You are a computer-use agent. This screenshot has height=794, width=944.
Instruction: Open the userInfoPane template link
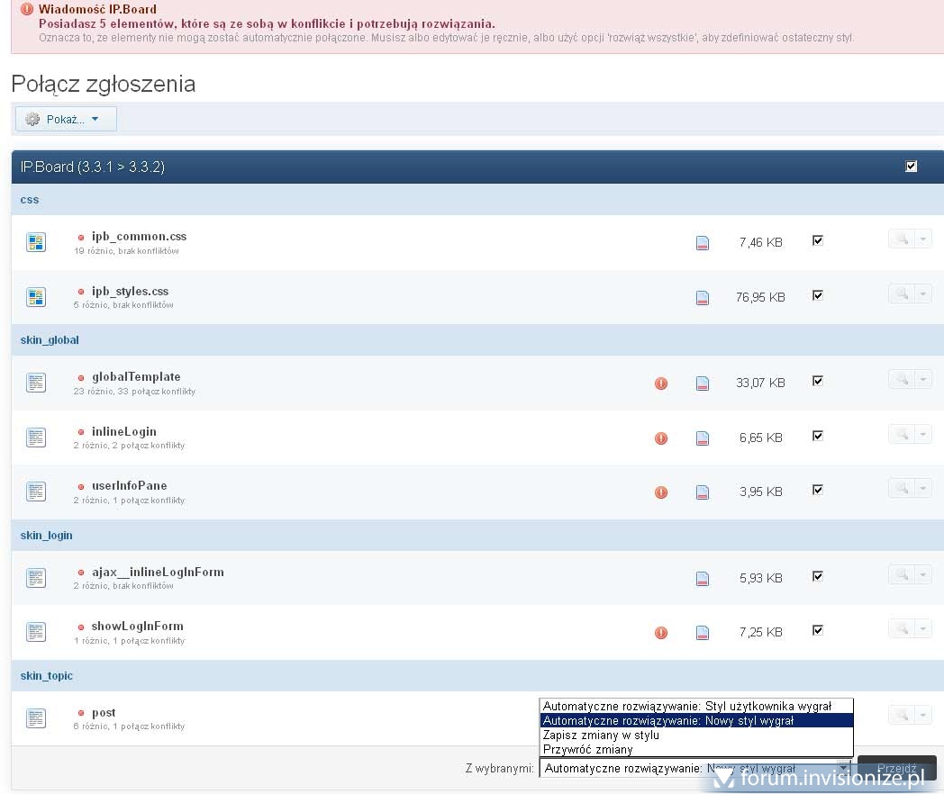coord(129,486)
